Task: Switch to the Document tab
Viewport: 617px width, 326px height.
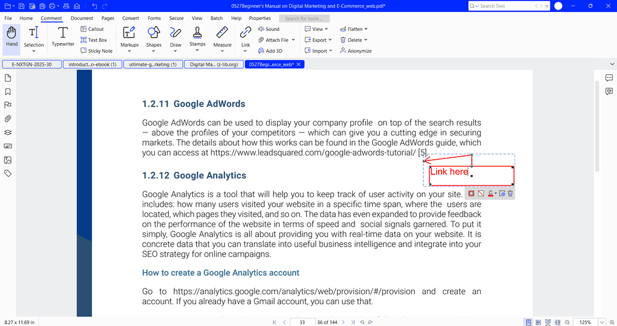Action: pos(82,18)
